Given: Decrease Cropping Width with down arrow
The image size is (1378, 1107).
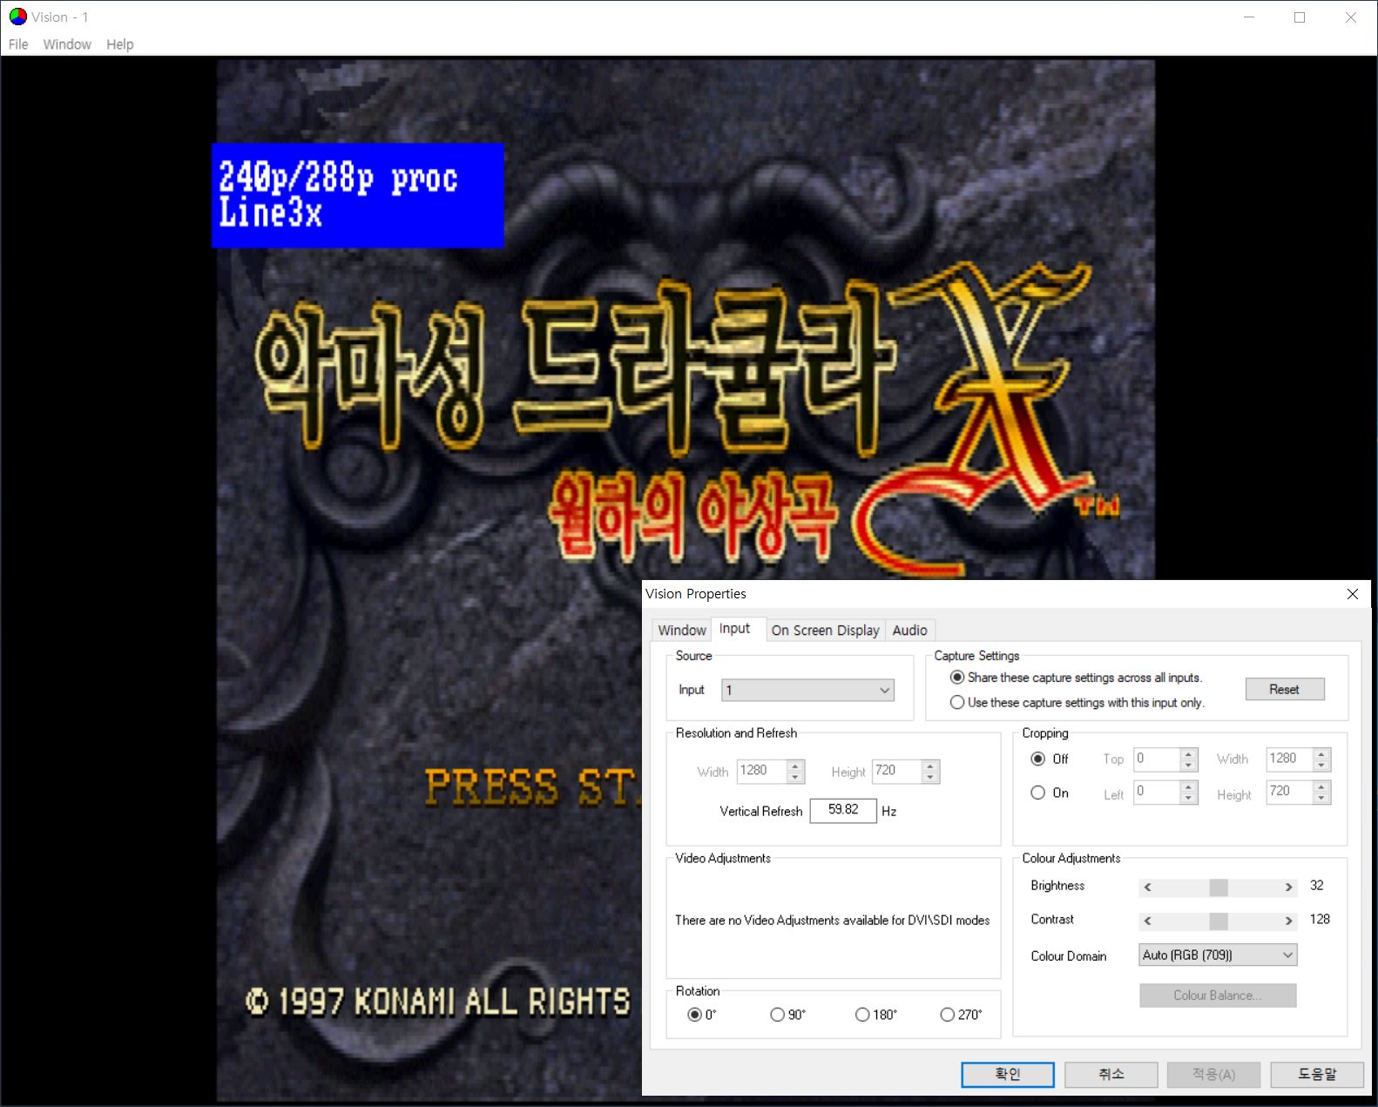Looking at the screenshot, I should 1321,765.
